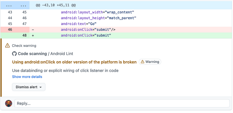The height and width of the screenshot is (113, 233).
Task: Click deleted line number 46
Action: [10, 30]
